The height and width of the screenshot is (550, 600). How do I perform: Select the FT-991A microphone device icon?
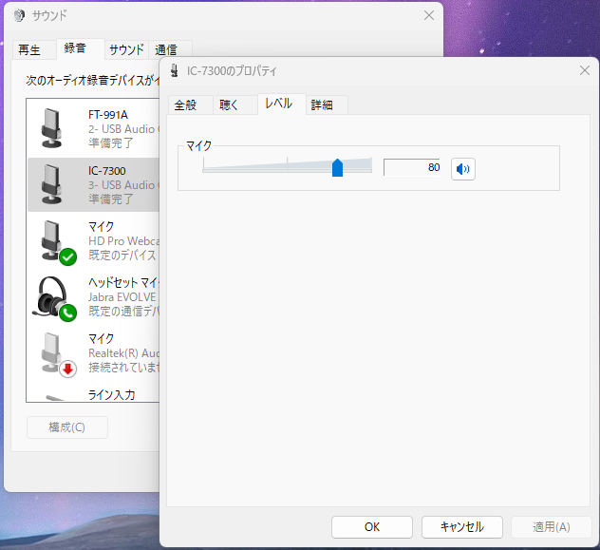pos(51,128)
